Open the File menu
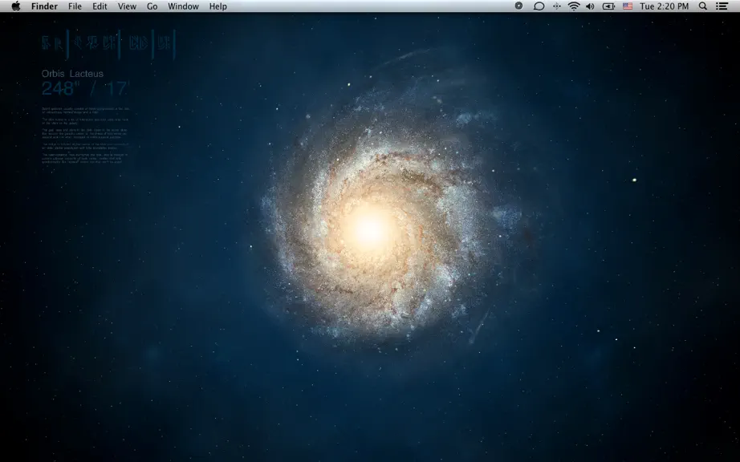The height and width of the screenshot is (462, 740). (x=75, y=6)
